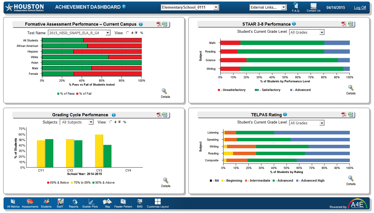Click the Writing label in STAAR chart
374x213 pixels.
(x=211, y=69)
